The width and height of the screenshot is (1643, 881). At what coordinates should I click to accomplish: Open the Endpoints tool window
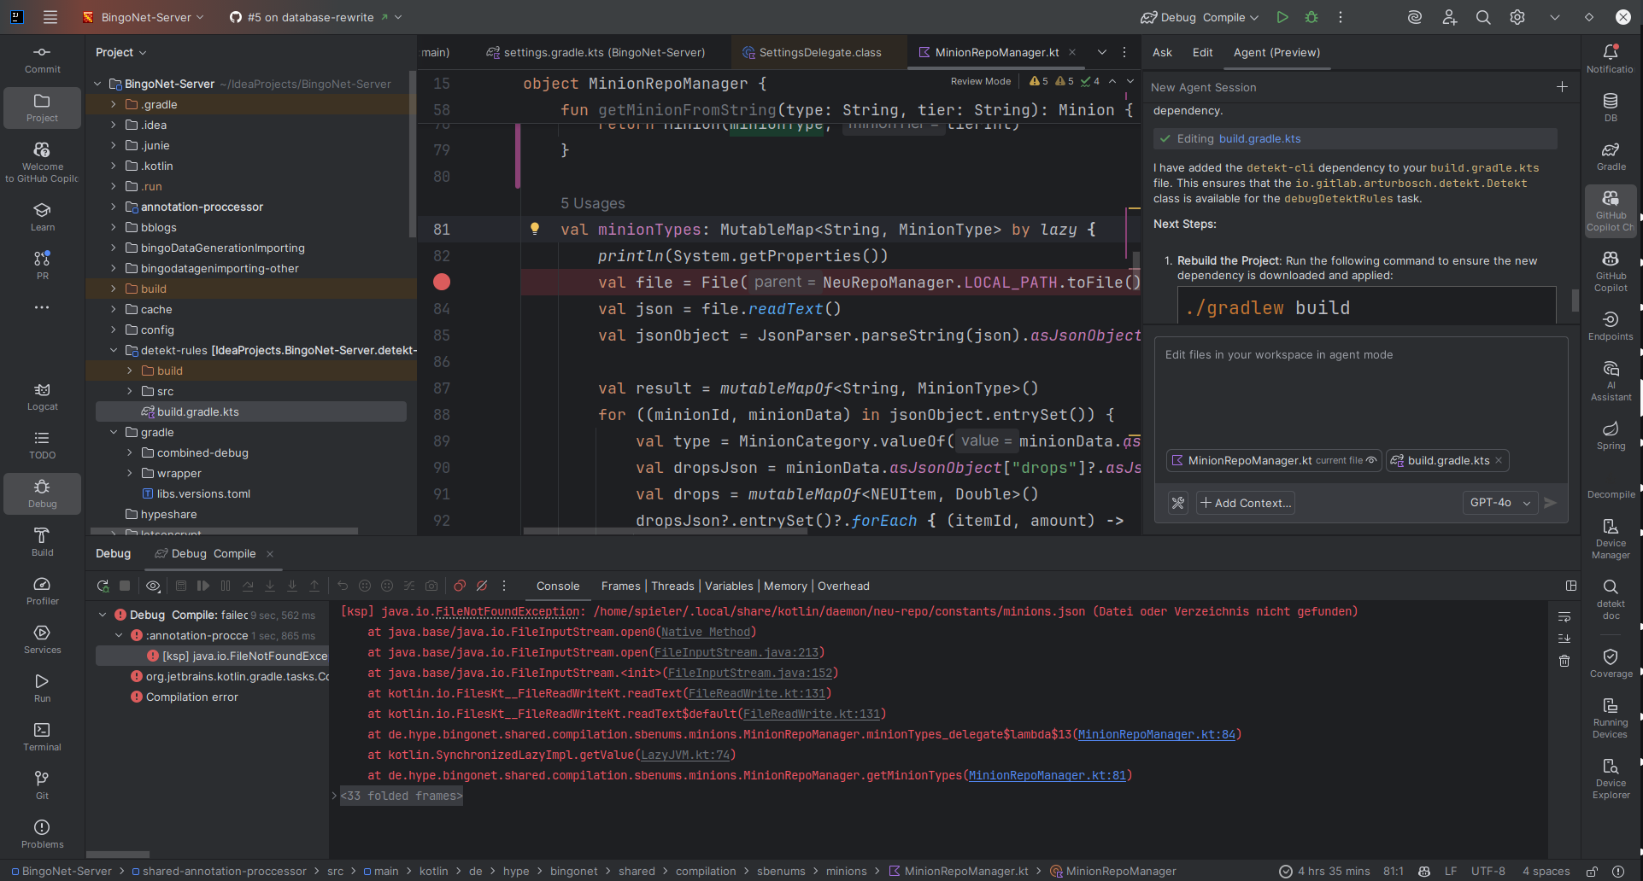point(1611,326)
